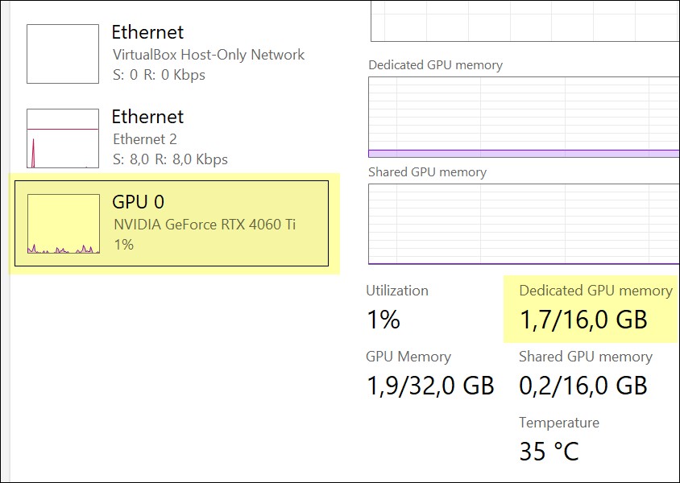Click the purple usage bar in Dedicated GPU memory graph
680x483 pixels.
click(x=522, y=152)
